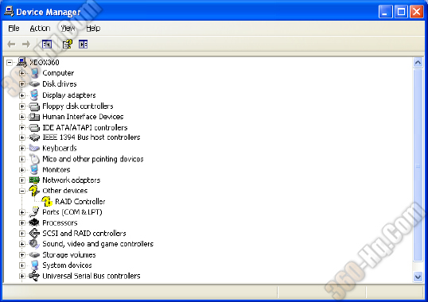Select the Floppy disk controllers label
428x302 pixels.
point(77,106)
